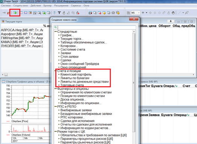This screenshot has height=144, width=197.
Task: Select Лимиты по денежным средствам entry
Action: click(84, 82)
